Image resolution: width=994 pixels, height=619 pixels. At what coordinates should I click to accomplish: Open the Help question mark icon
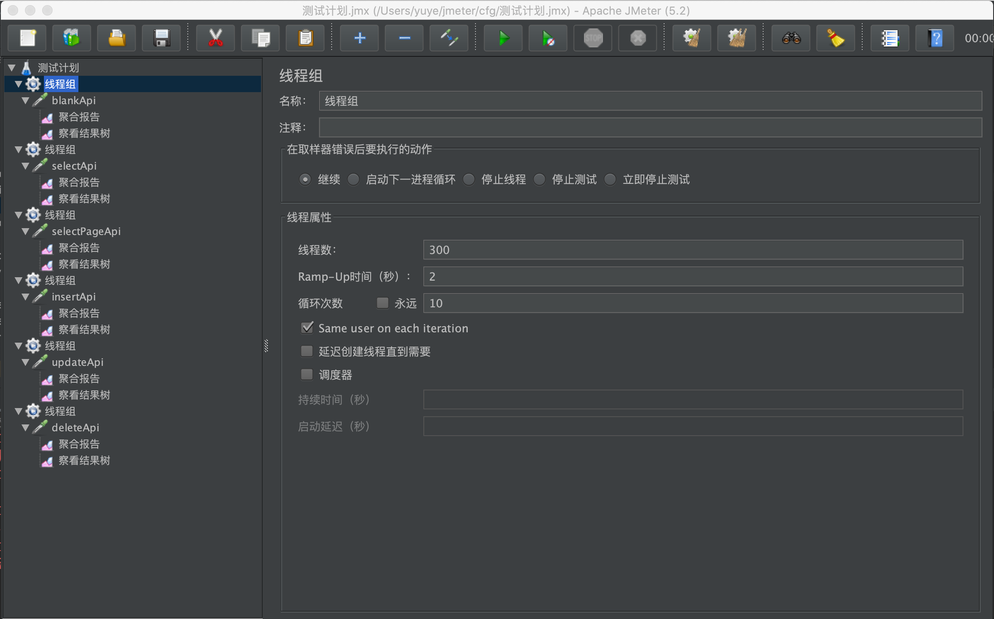click(x=935, y=38)
